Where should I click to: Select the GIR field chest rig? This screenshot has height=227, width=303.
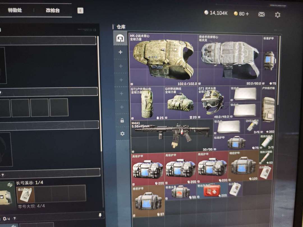[x=180, y=103]
